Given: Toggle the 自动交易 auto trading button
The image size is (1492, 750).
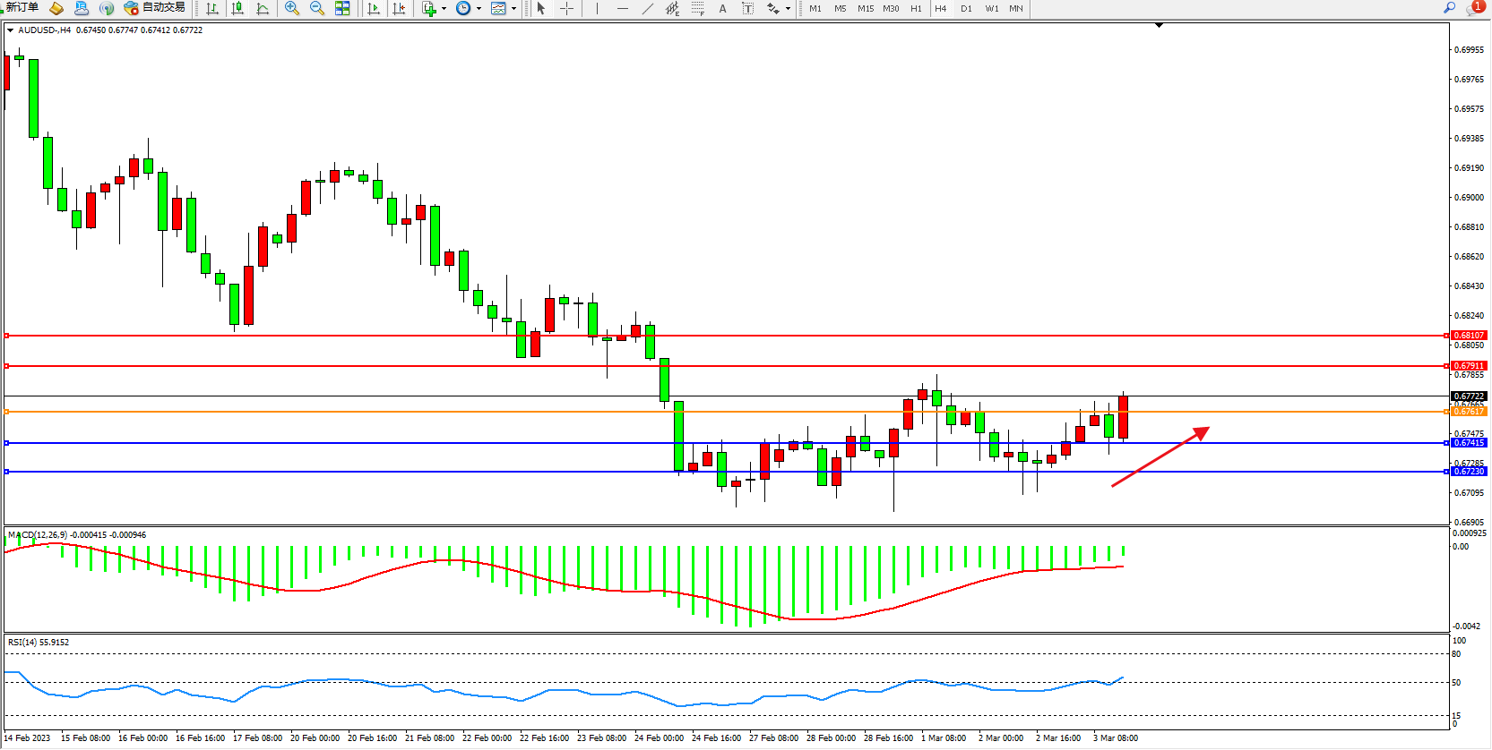Looking at the screenshot, I should pyautogui.click(x=155, y=8).
